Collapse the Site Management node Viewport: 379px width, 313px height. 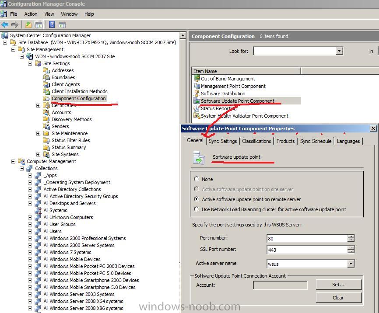(13, 49)
